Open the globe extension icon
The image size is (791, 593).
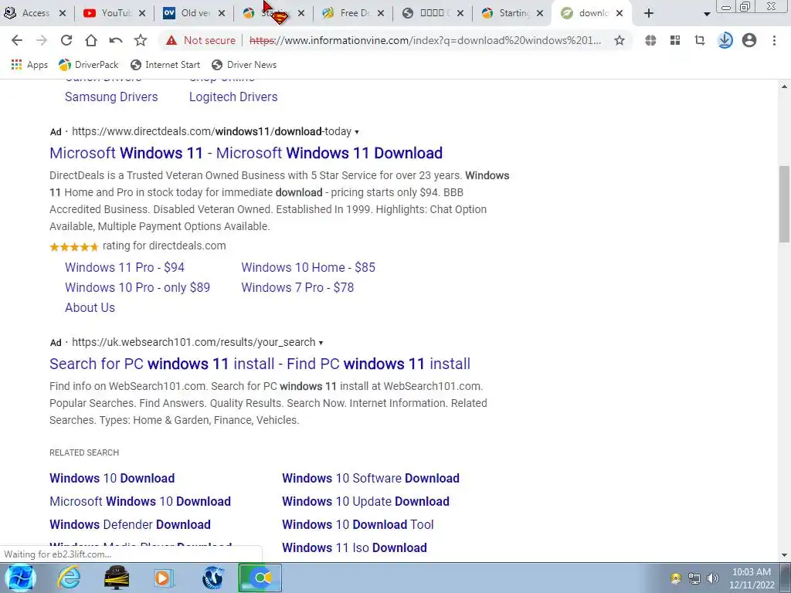[x=650, y=40]
